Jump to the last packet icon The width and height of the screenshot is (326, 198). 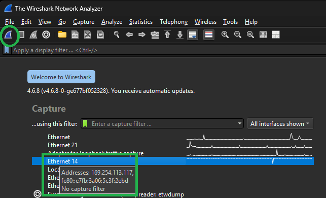pos(180,35)
